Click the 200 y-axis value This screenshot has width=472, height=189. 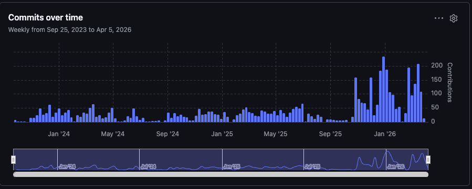(x=436, y=65)
